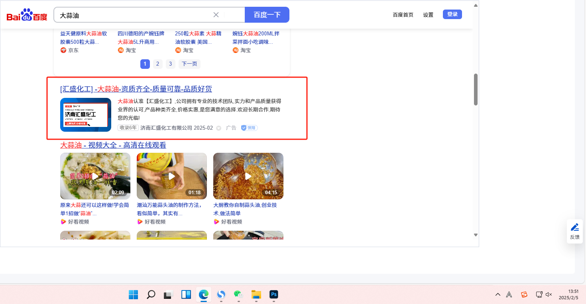Image resolution: width=586 pixels, height=304 pixels.
Task: Show hidden system tray icons
Action: (x=498, y=294)
